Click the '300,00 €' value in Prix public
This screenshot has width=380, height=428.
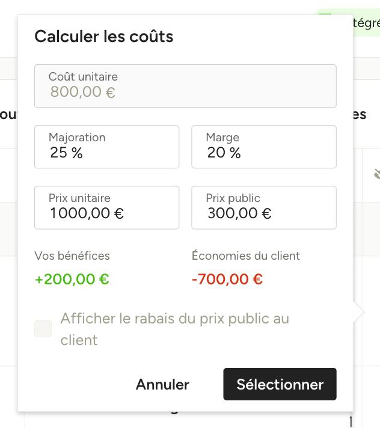[x=239, y=213]
